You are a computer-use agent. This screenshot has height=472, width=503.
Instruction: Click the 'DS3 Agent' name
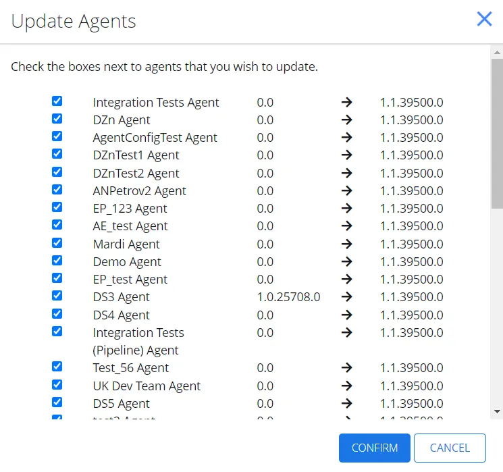coord(122,297)
